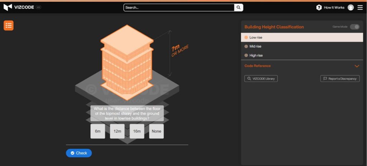Choose the None answer
367x166 pixels.
point(156,131)
